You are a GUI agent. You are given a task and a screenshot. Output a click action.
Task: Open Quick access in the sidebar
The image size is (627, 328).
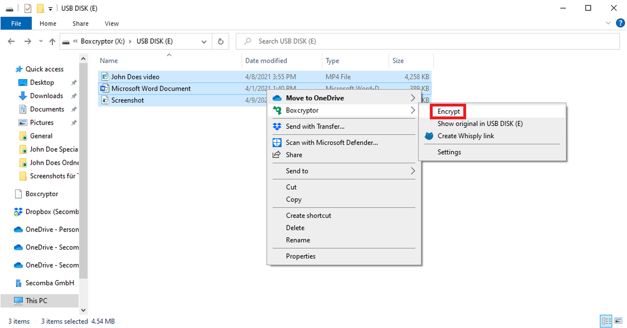[44, 69]
